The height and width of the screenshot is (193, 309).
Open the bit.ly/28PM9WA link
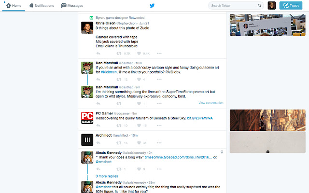click(200, 118)
